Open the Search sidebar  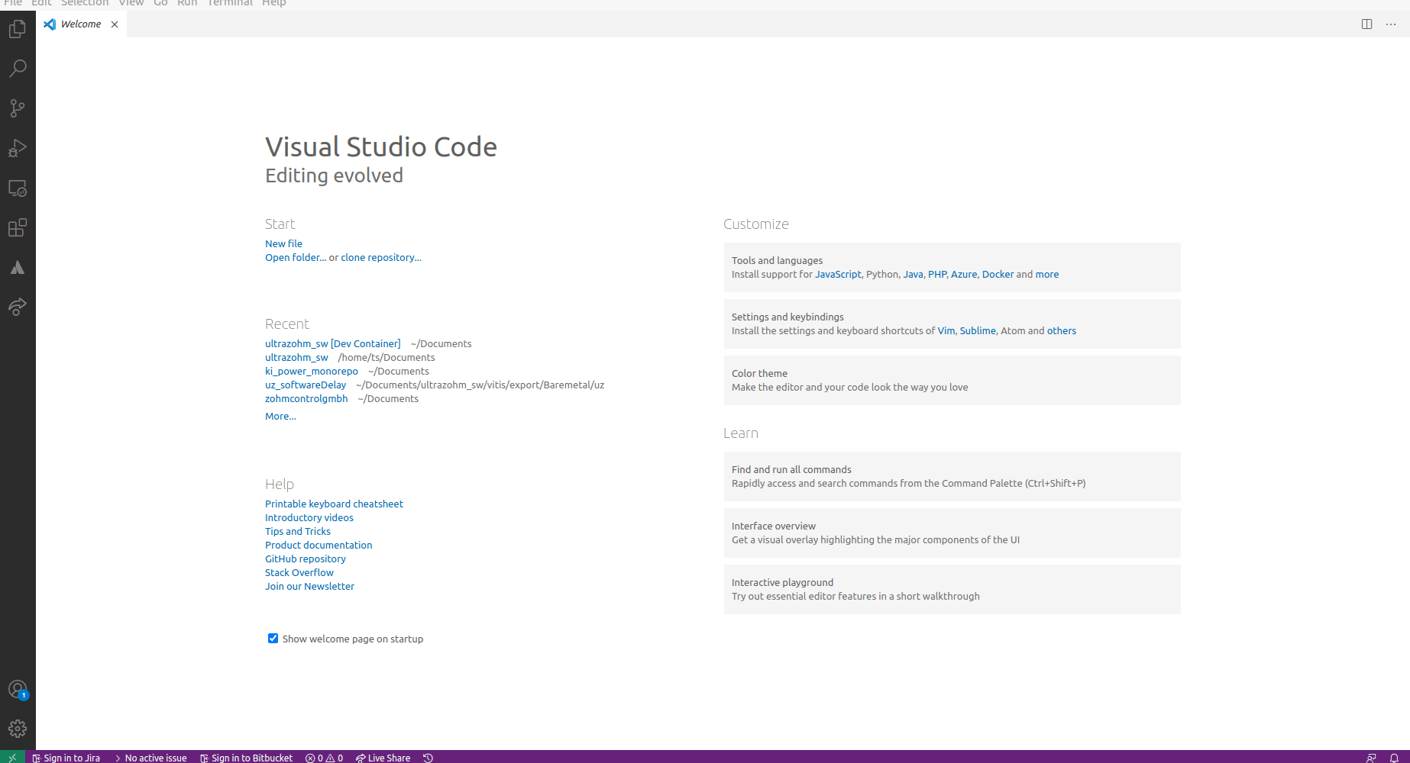tap(17, 69)
